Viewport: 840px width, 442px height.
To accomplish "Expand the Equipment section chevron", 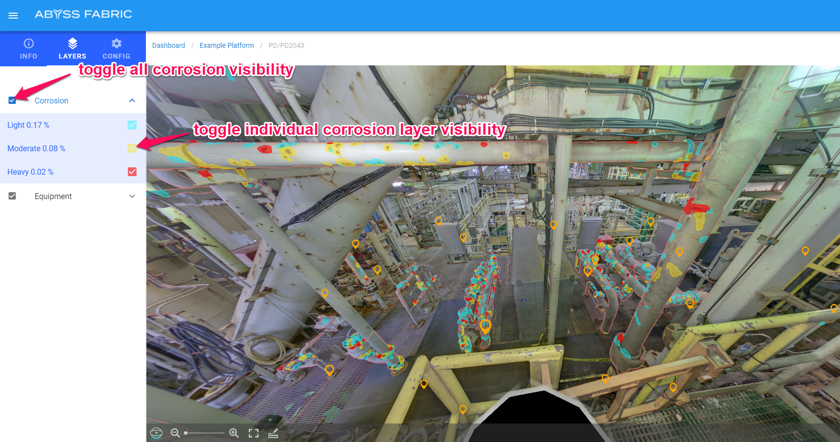I will click(132, 196).
